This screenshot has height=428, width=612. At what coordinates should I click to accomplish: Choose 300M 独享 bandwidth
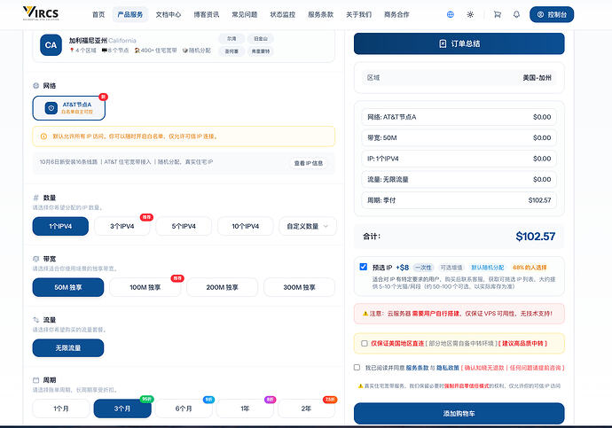tap(300, 287)
